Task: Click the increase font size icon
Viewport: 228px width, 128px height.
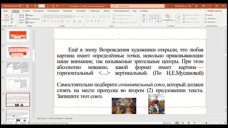Action: (x=74, y=16)
